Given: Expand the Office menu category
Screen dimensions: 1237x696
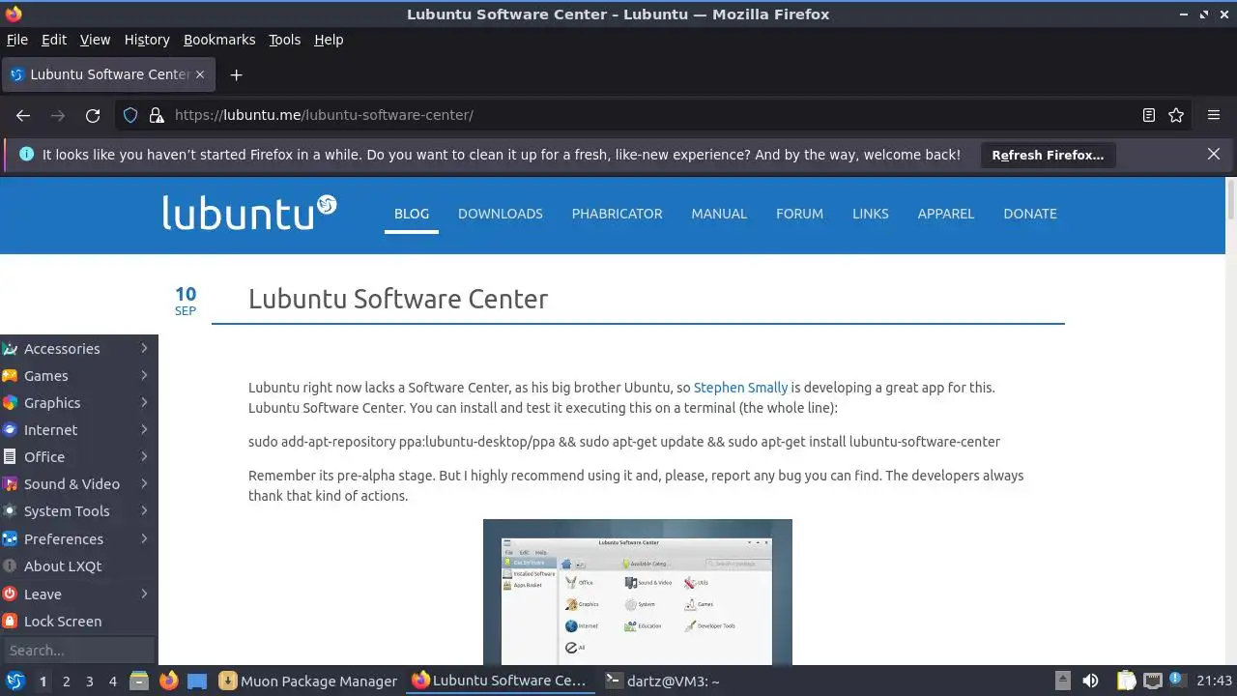Looking at the screenshot, I should [77, 457].
